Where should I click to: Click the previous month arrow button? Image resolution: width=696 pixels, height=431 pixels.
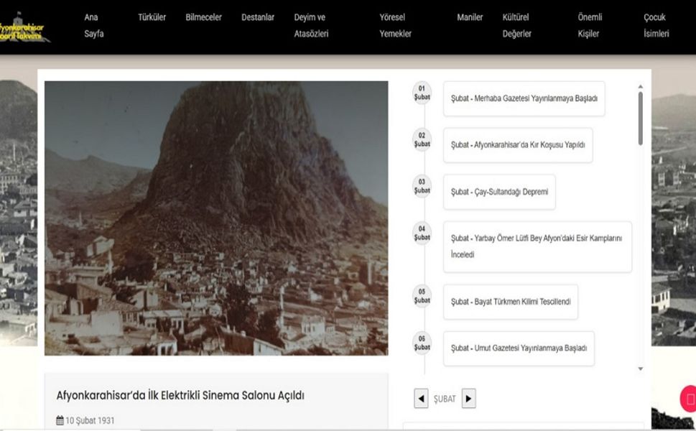[421, 399]
